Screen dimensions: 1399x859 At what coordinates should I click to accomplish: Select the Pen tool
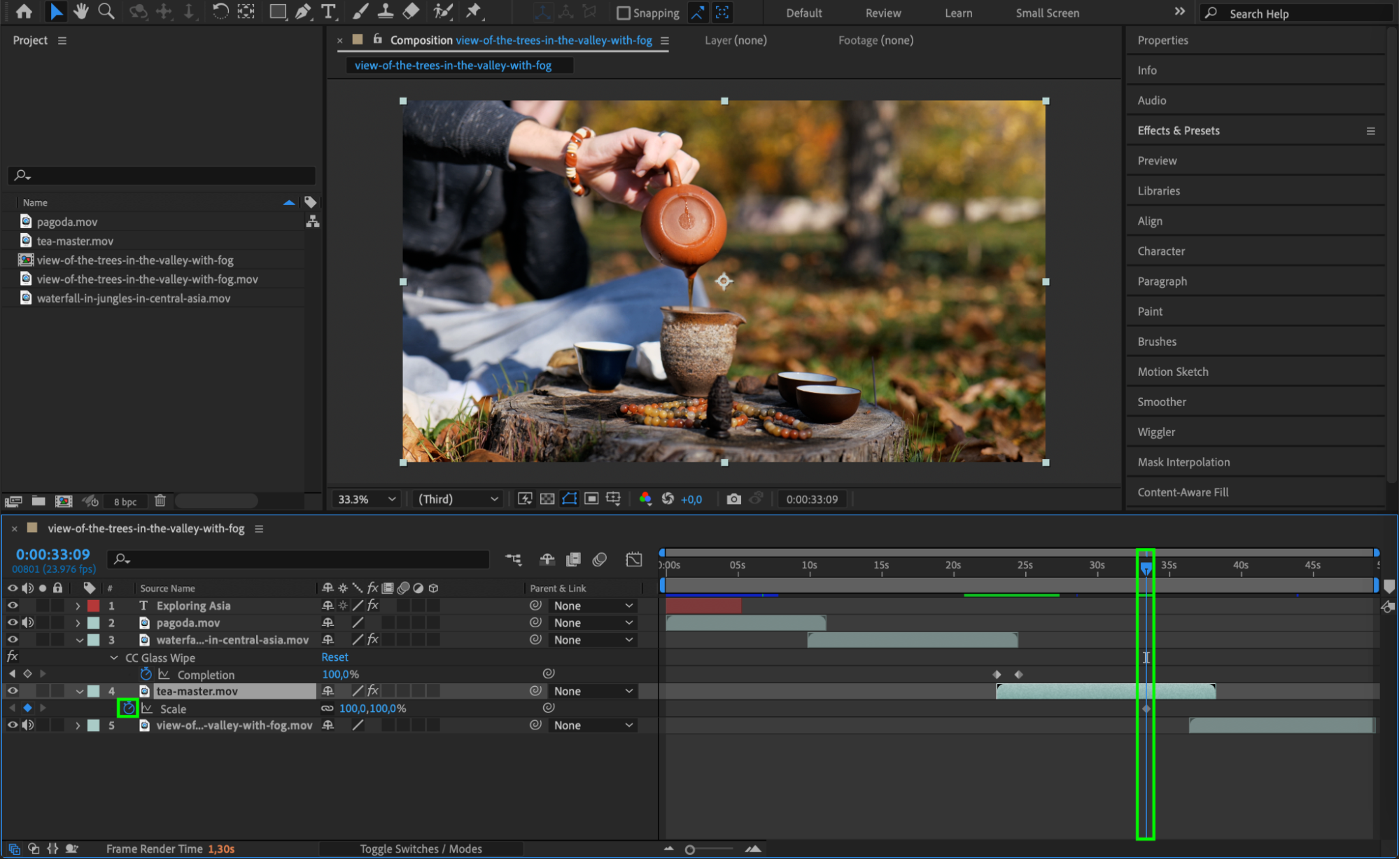pyautogui.click(x=303, y=11)
